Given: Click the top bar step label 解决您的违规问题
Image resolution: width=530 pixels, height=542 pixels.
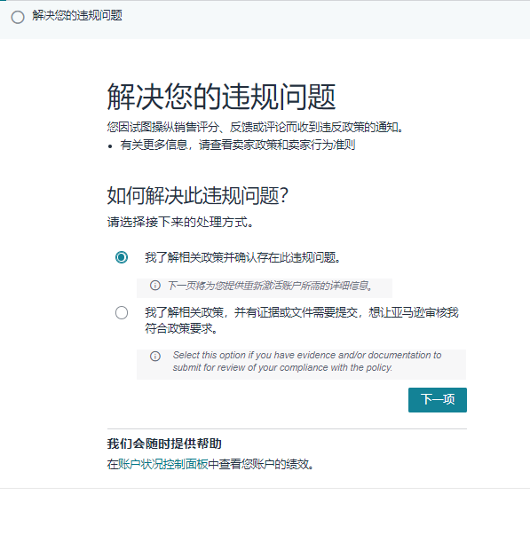Looking at the screenshot, I should [x=77, y=15].
